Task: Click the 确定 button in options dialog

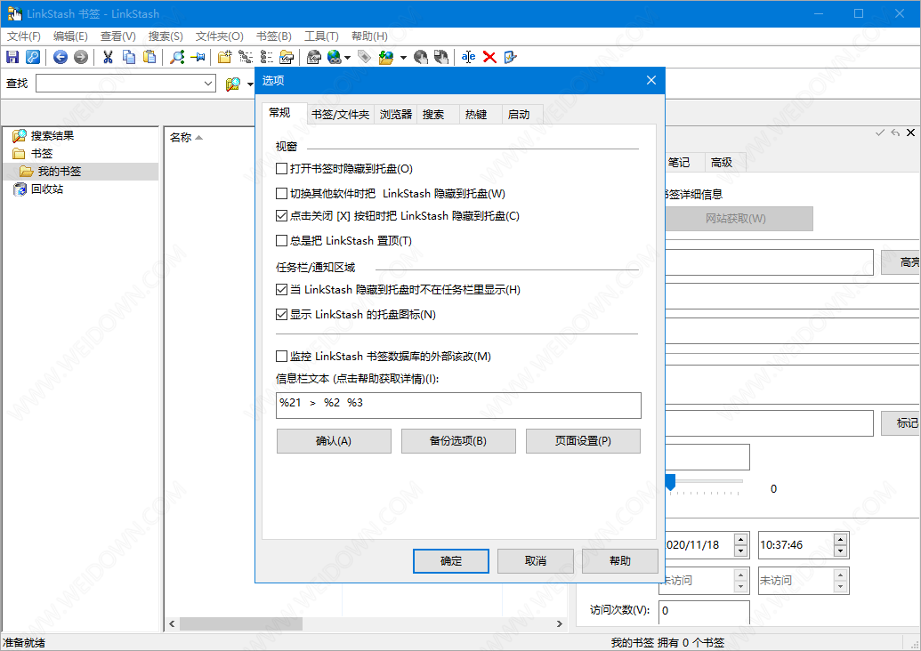Action: pos(451,561)
